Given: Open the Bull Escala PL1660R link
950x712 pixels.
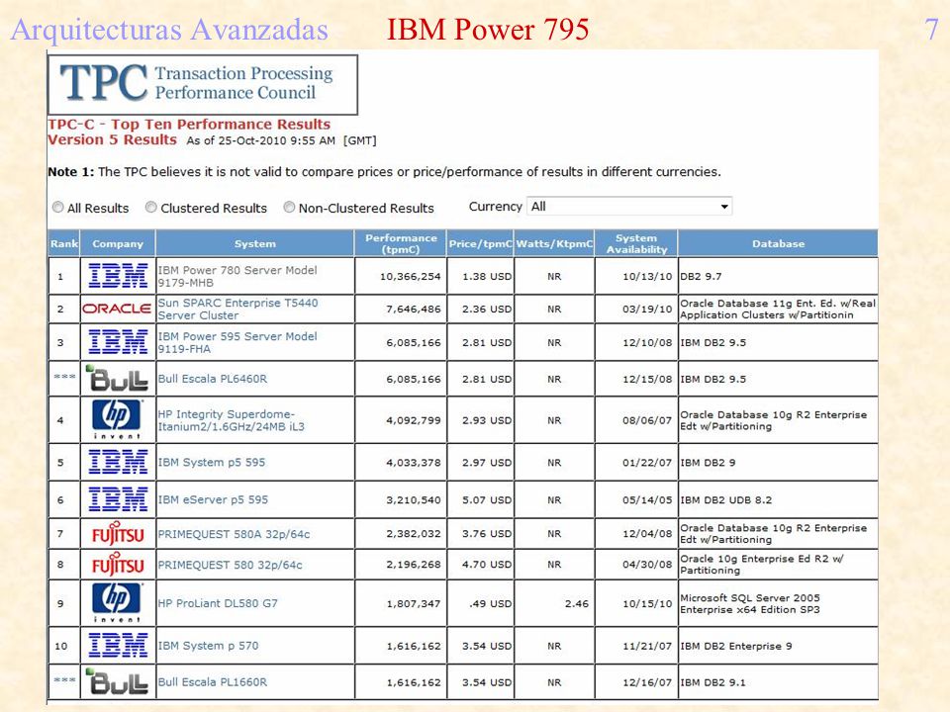Looking at the screenshot, I should tap(213, 681).
